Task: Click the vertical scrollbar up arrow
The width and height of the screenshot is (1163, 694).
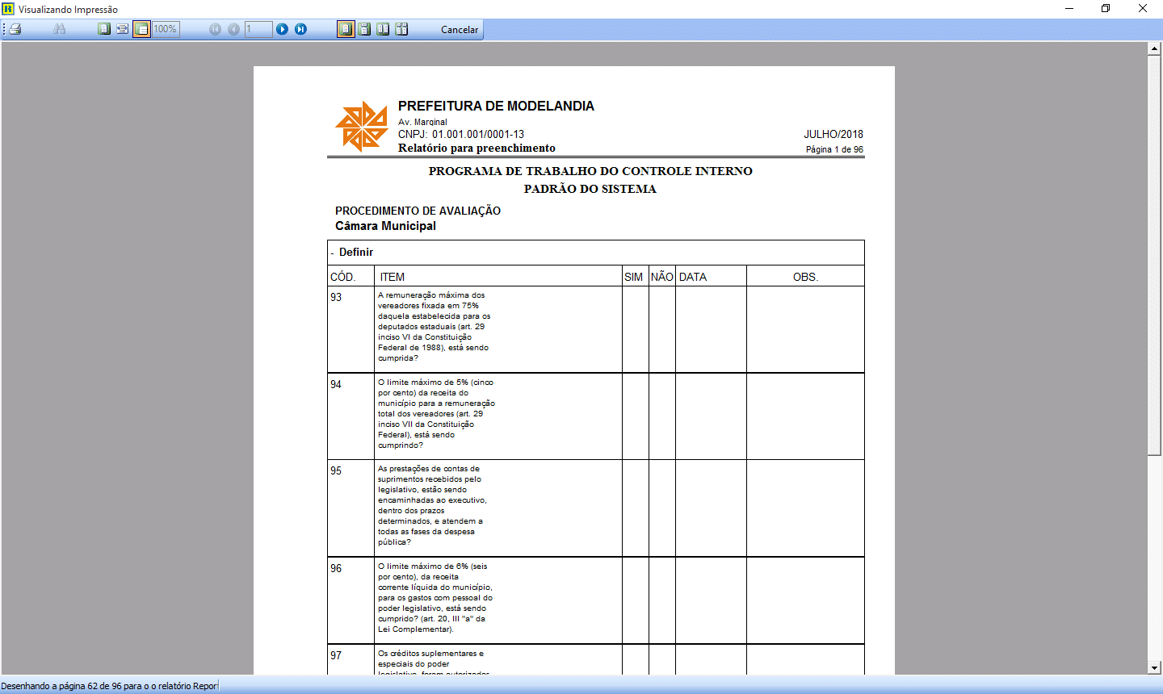Action: pyautogui.click(x=1154, y=48)
